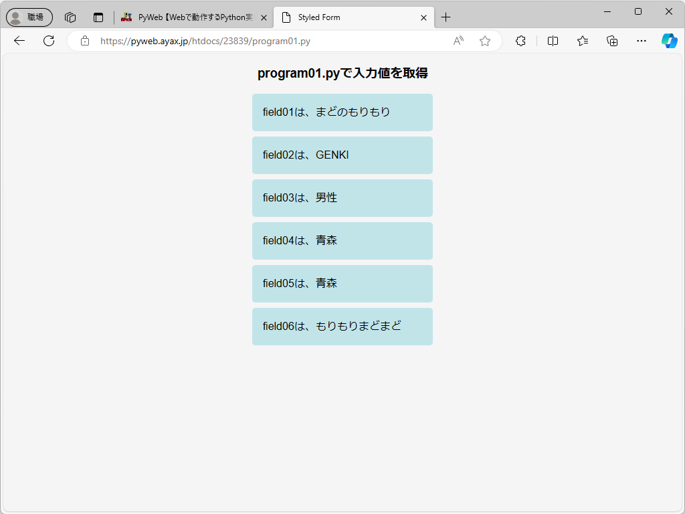Go back to the previous page

19,41
